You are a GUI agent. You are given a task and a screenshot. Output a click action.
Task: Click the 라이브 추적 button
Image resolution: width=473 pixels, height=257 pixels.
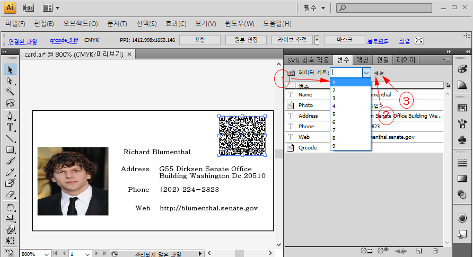point(292,40)
